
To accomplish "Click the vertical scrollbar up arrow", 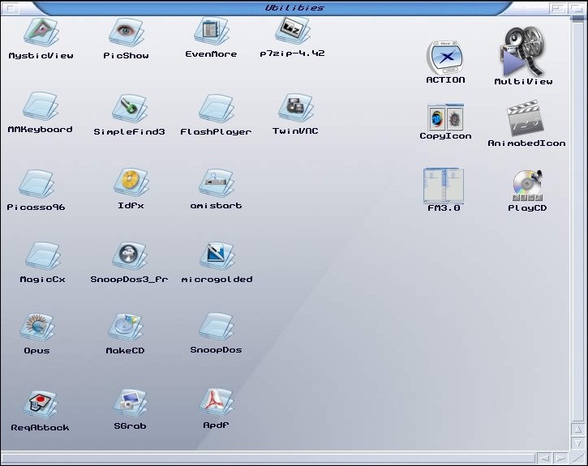I will (578, 430).
